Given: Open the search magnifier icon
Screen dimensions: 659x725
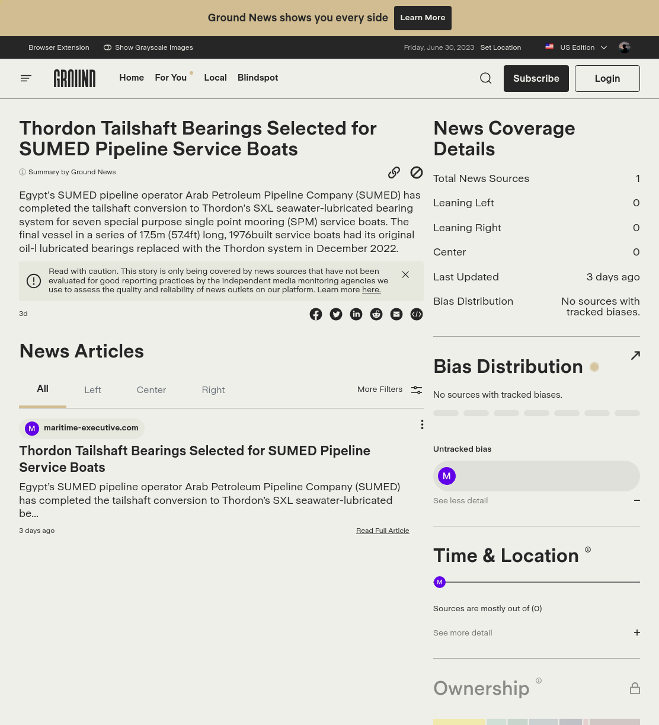Looking at the screenshot, I should tap(486, 78).
